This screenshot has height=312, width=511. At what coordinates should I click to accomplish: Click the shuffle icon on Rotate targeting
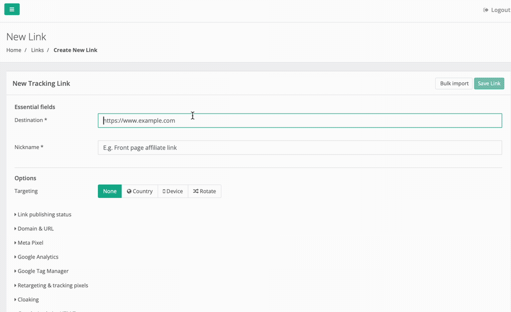(x=195, y=191)
